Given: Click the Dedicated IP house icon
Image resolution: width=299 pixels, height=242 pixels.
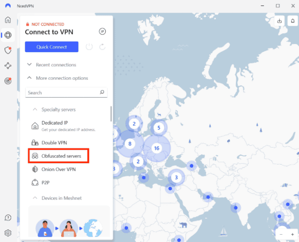Looking at the screenshot, I should (x=35, y=126).
